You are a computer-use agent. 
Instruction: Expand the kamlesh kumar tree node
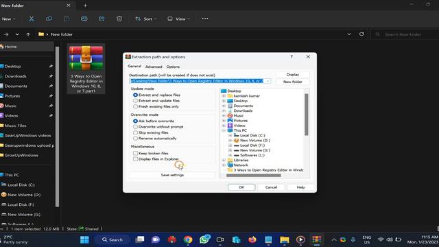(x=224, y=96)
